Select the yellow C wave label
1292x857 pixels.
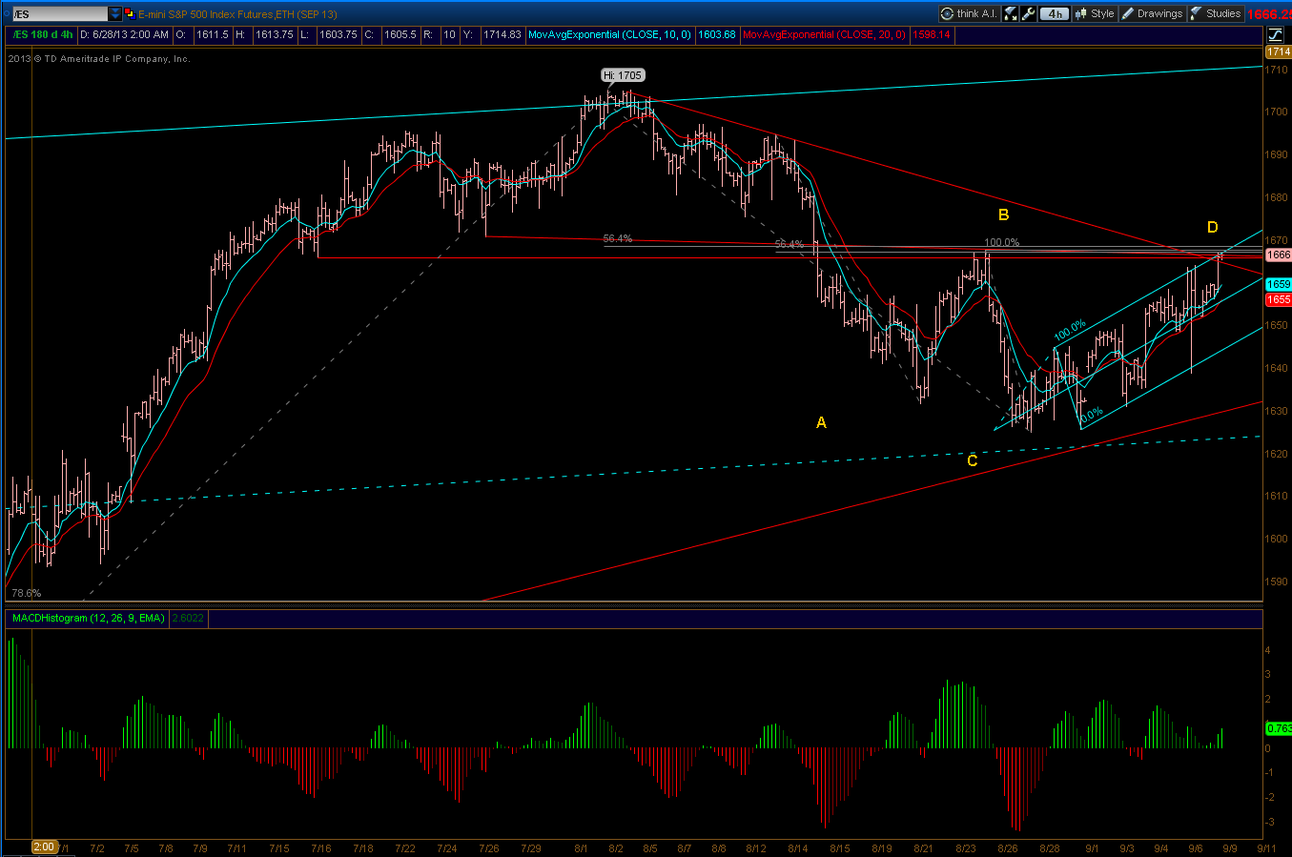(x=973, y=460)
